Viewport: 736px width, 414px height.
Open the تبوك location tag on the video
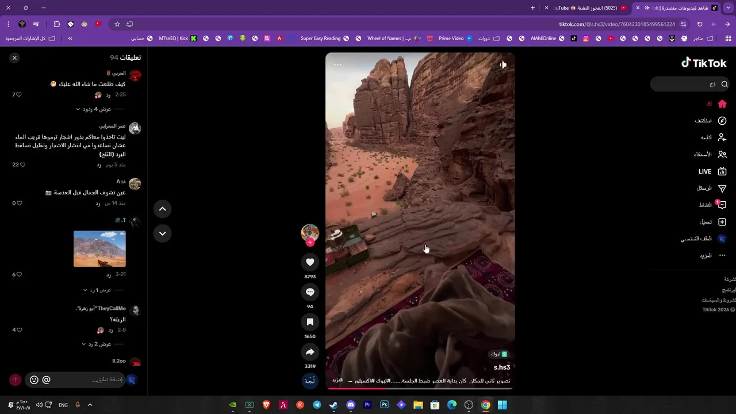click(x=499, y=354)
